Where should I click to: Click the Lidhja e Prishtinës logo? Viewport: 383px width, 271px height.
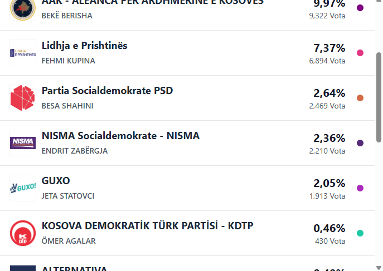[23, 53]
